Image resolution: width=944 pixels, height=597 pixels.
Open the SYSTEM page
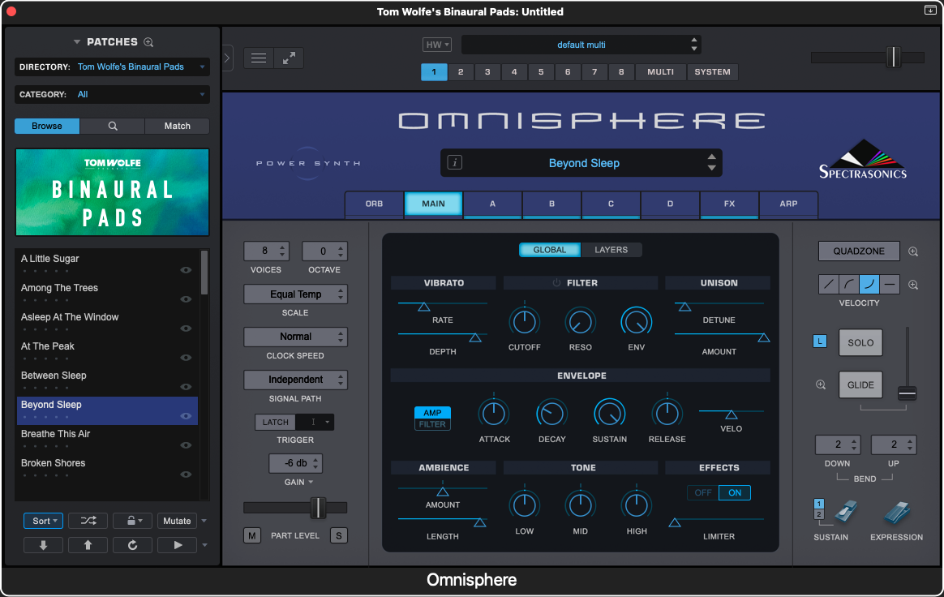(x=712, y=71)
